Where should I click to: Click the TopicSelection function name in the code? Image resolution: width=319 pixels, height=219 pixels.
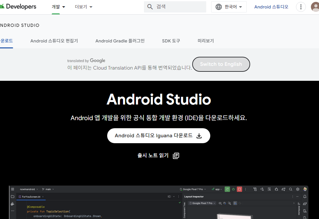tap(58, 212)
